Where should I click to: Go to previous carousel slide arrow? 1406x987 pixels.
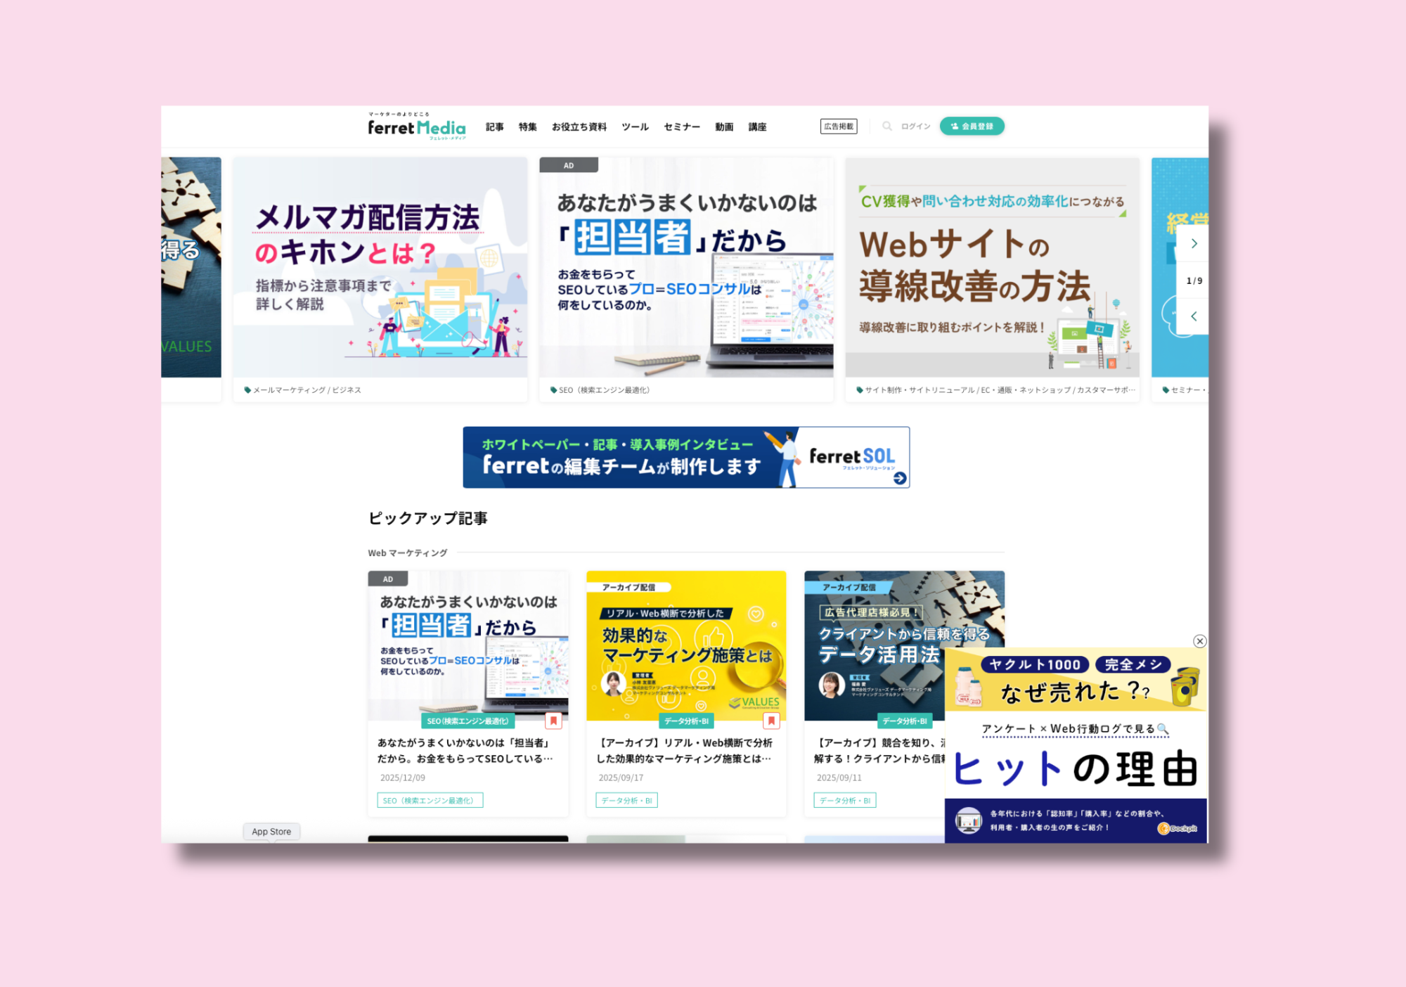(x=1194, y=316)
